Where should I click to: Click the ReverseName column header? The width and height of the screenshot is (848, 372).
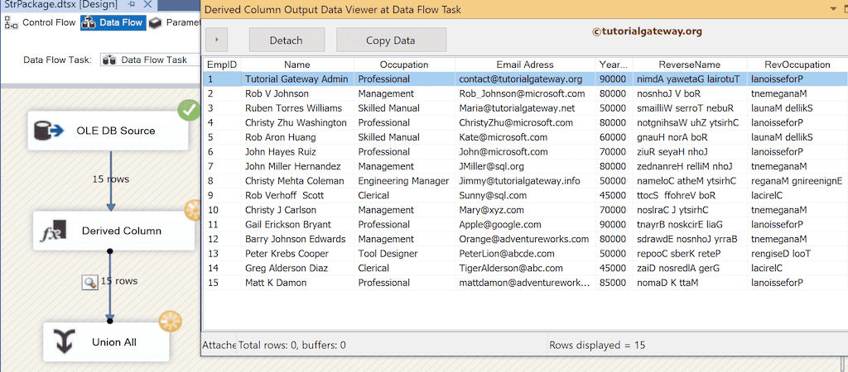coord(690,64)
